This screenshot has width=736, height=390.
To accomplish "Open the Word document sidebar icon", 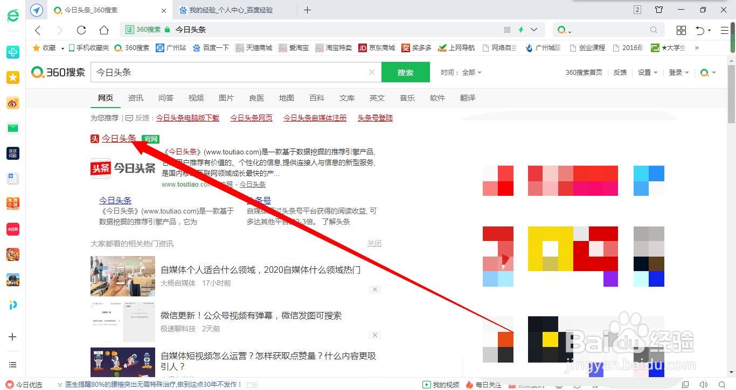I will pyautogui.click(x=13, y=178).
